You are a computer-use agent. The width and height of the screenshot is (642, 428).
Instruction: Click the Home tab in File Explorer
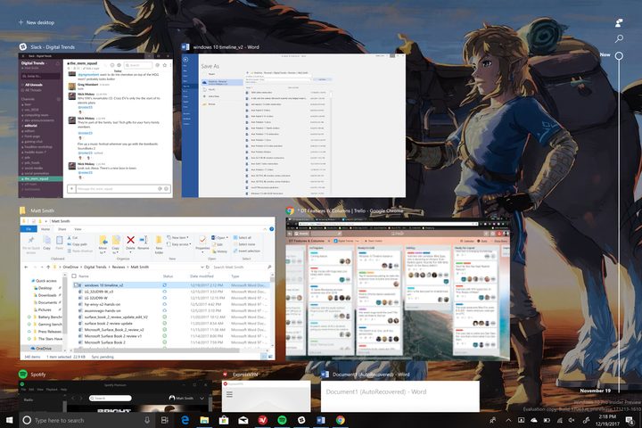coord(45,229)
